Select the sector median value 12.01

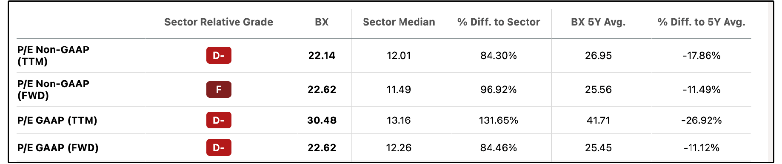[399, 55]
